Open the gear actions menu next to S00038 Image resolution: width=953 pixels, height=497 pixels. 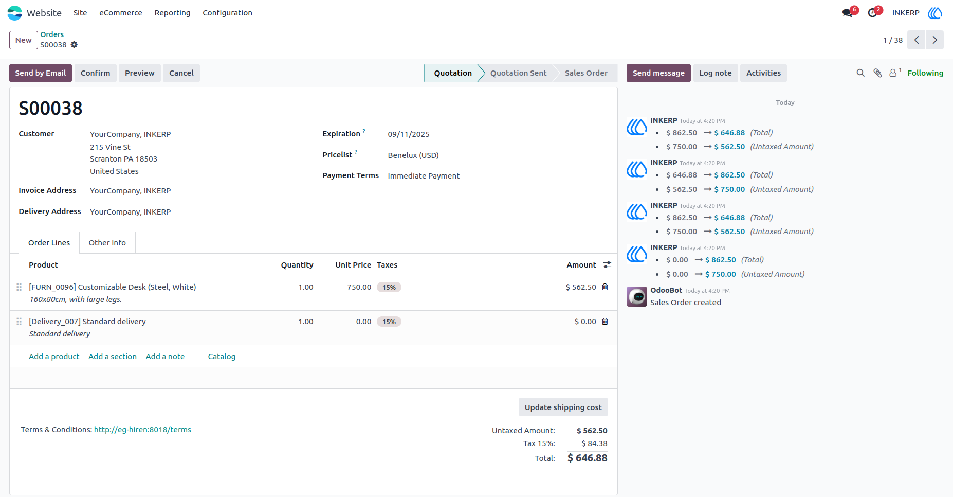[x=74, y=45]
